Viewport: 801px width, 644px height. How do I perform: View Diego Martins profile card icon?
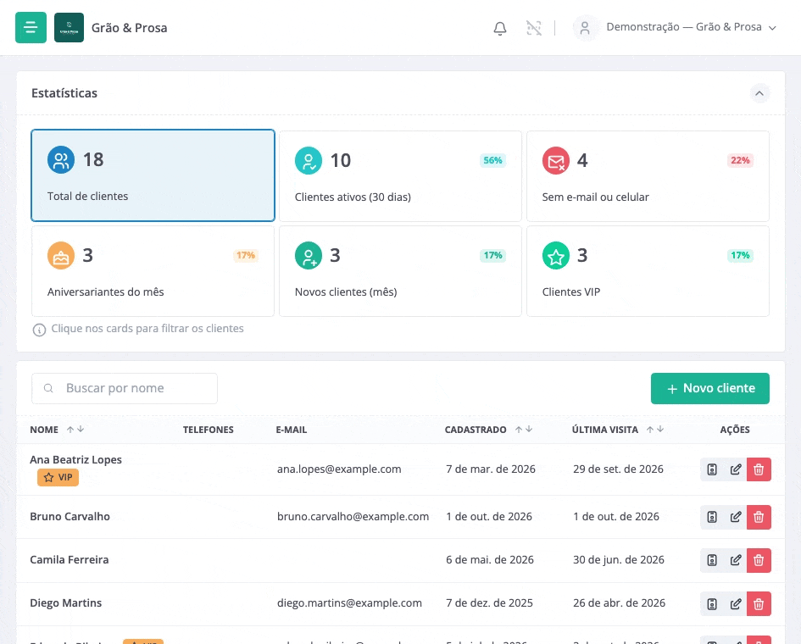[x=712, y=604]
